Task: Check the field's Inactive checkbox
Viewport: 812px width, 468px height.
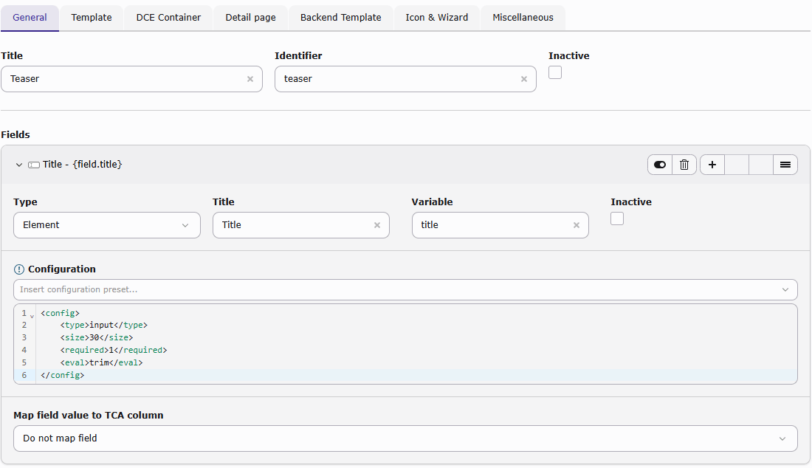Action: pyautogui.click(x=617, y=218)
